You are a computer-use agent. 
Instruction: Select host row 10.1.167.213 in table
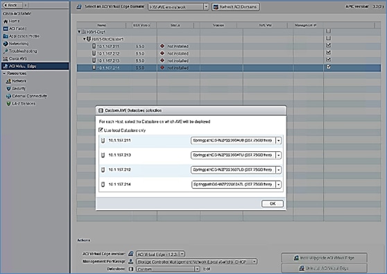229,60
